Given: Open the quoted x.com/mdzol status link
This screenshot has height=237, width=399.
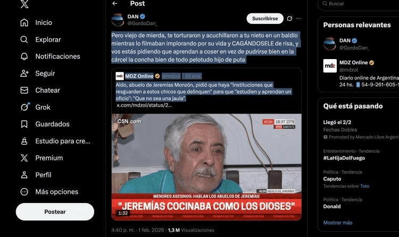Looking at the screenshot, I should point(144,105).
